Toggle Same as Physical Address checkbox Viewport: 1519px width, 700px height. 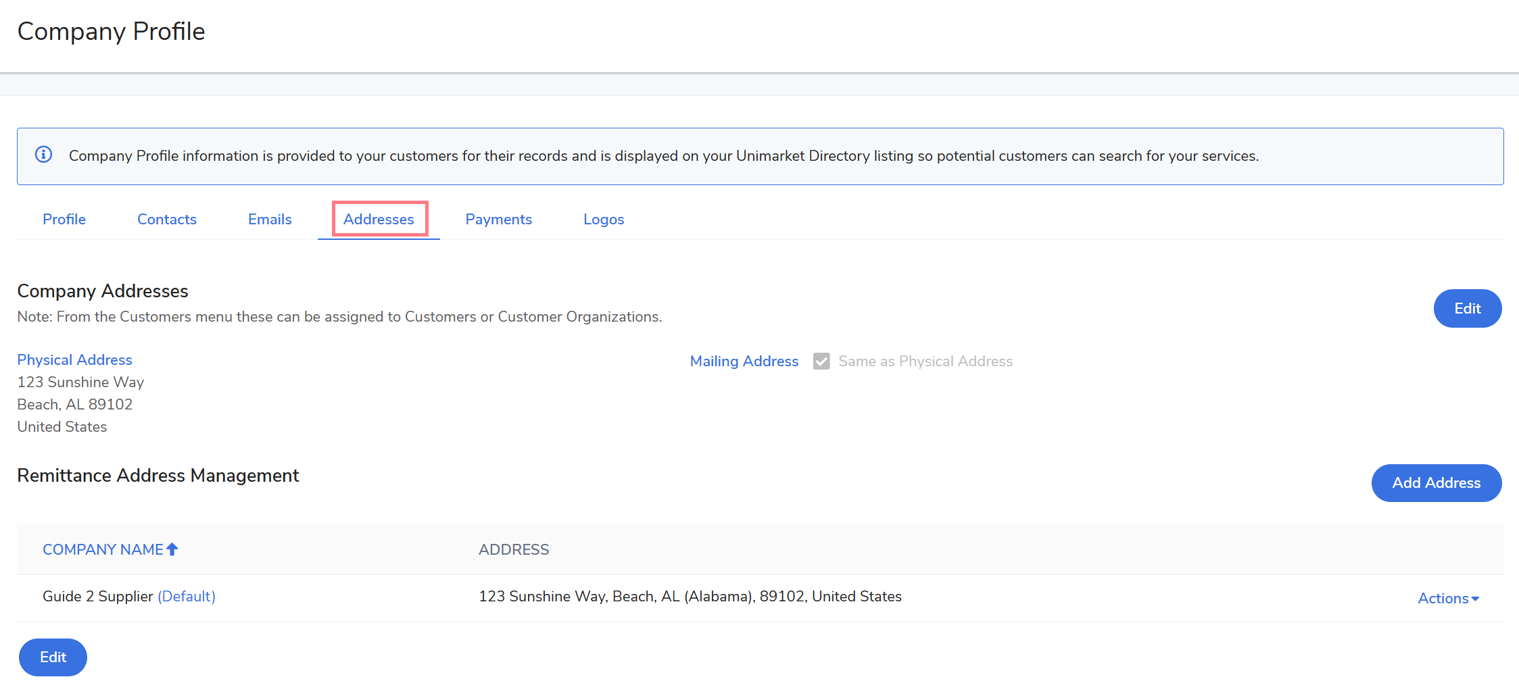click(x=821, y=361)
